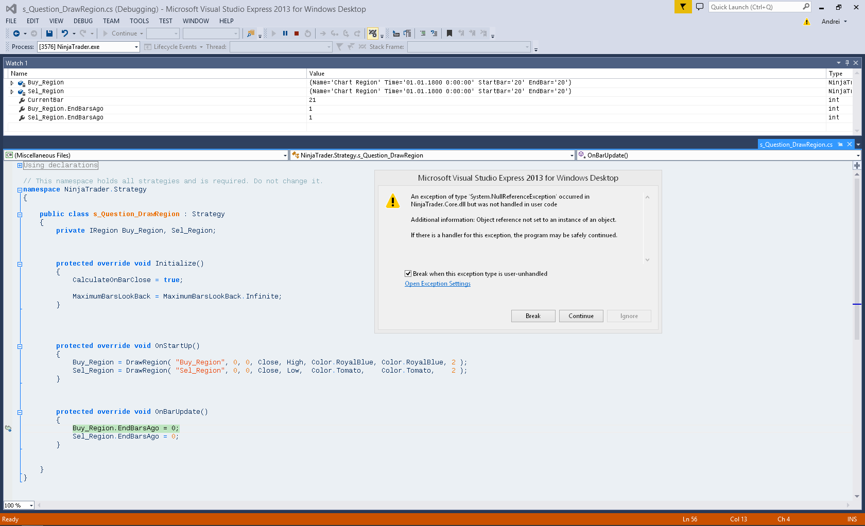865x526 pixels.
Task: Click the comment-out lines toolbar icon
Action: 423,33
